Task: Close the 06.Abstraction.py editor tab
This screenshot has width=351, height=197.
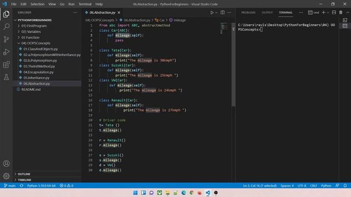Action: 119,13
